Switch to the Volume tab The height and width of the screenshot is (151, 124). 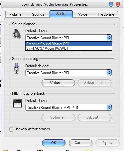16,14
